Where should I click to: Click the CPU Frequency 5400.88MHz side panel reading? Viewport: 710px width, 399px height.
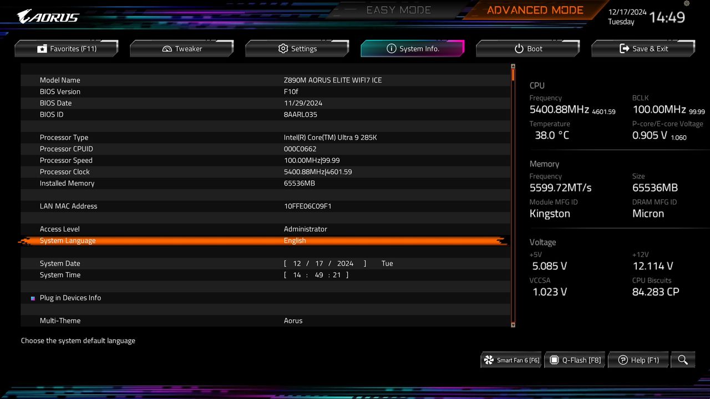(x=559, y=109)
